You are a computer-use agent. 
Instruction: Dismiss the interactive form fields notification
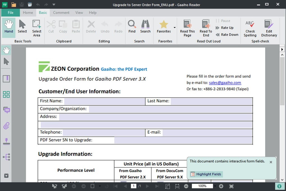click(271, 162)
